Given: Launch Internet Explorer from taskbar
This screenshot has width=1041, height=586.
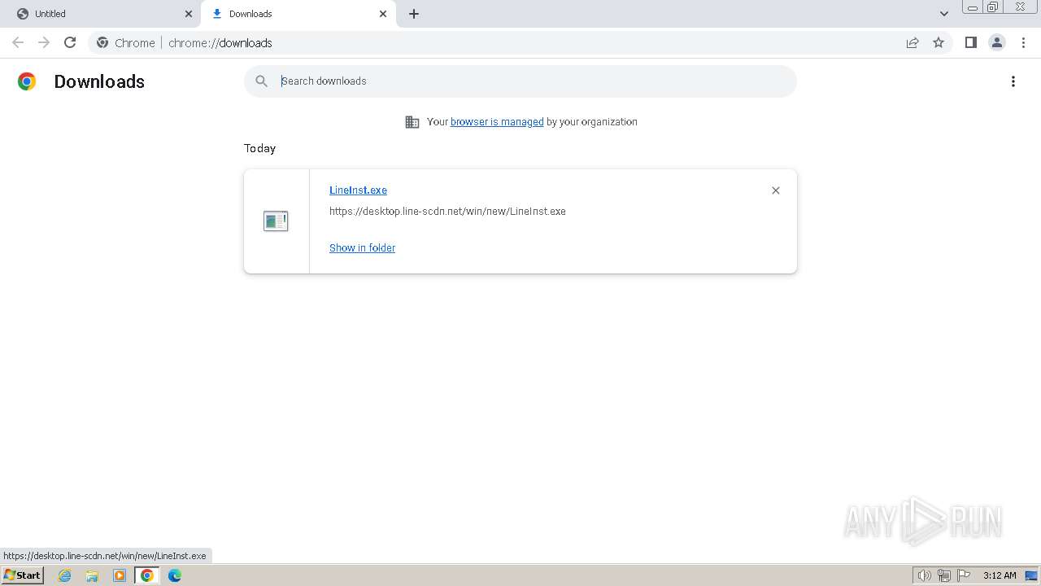Looking at the screenshot, I should pos(64,575).
